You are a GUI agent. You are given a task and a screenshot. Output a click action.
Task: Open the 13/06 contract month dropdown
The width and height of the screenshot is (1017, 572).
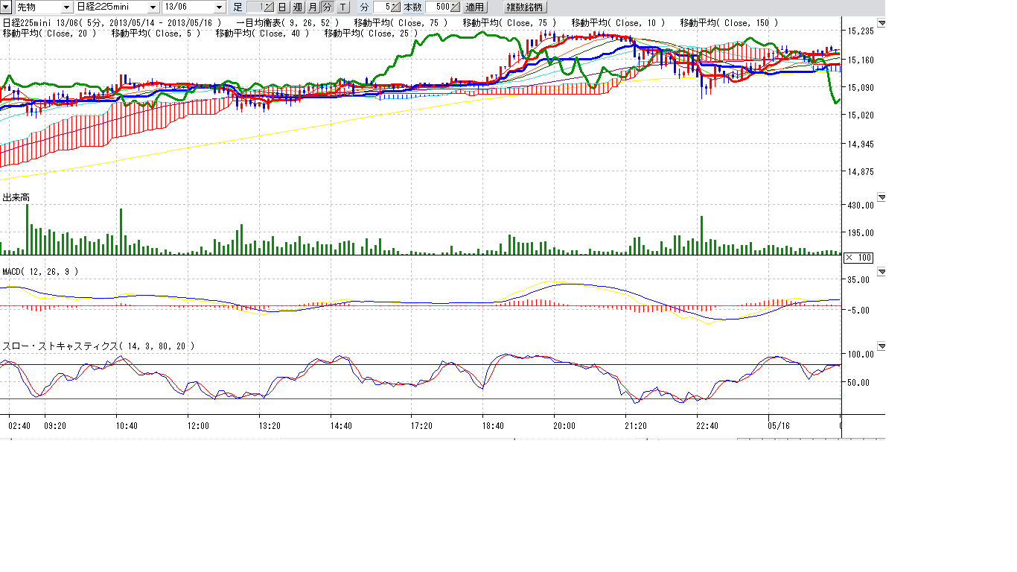point(219,7)
